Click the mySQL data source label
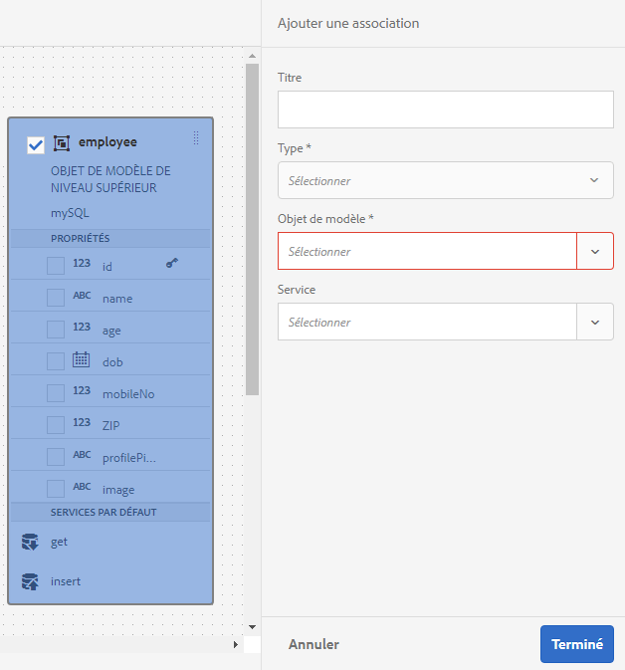 [70, 213]
